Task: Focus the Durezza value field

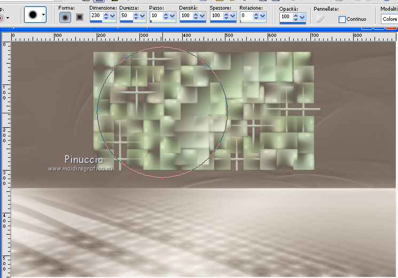Action: (126, 16)
